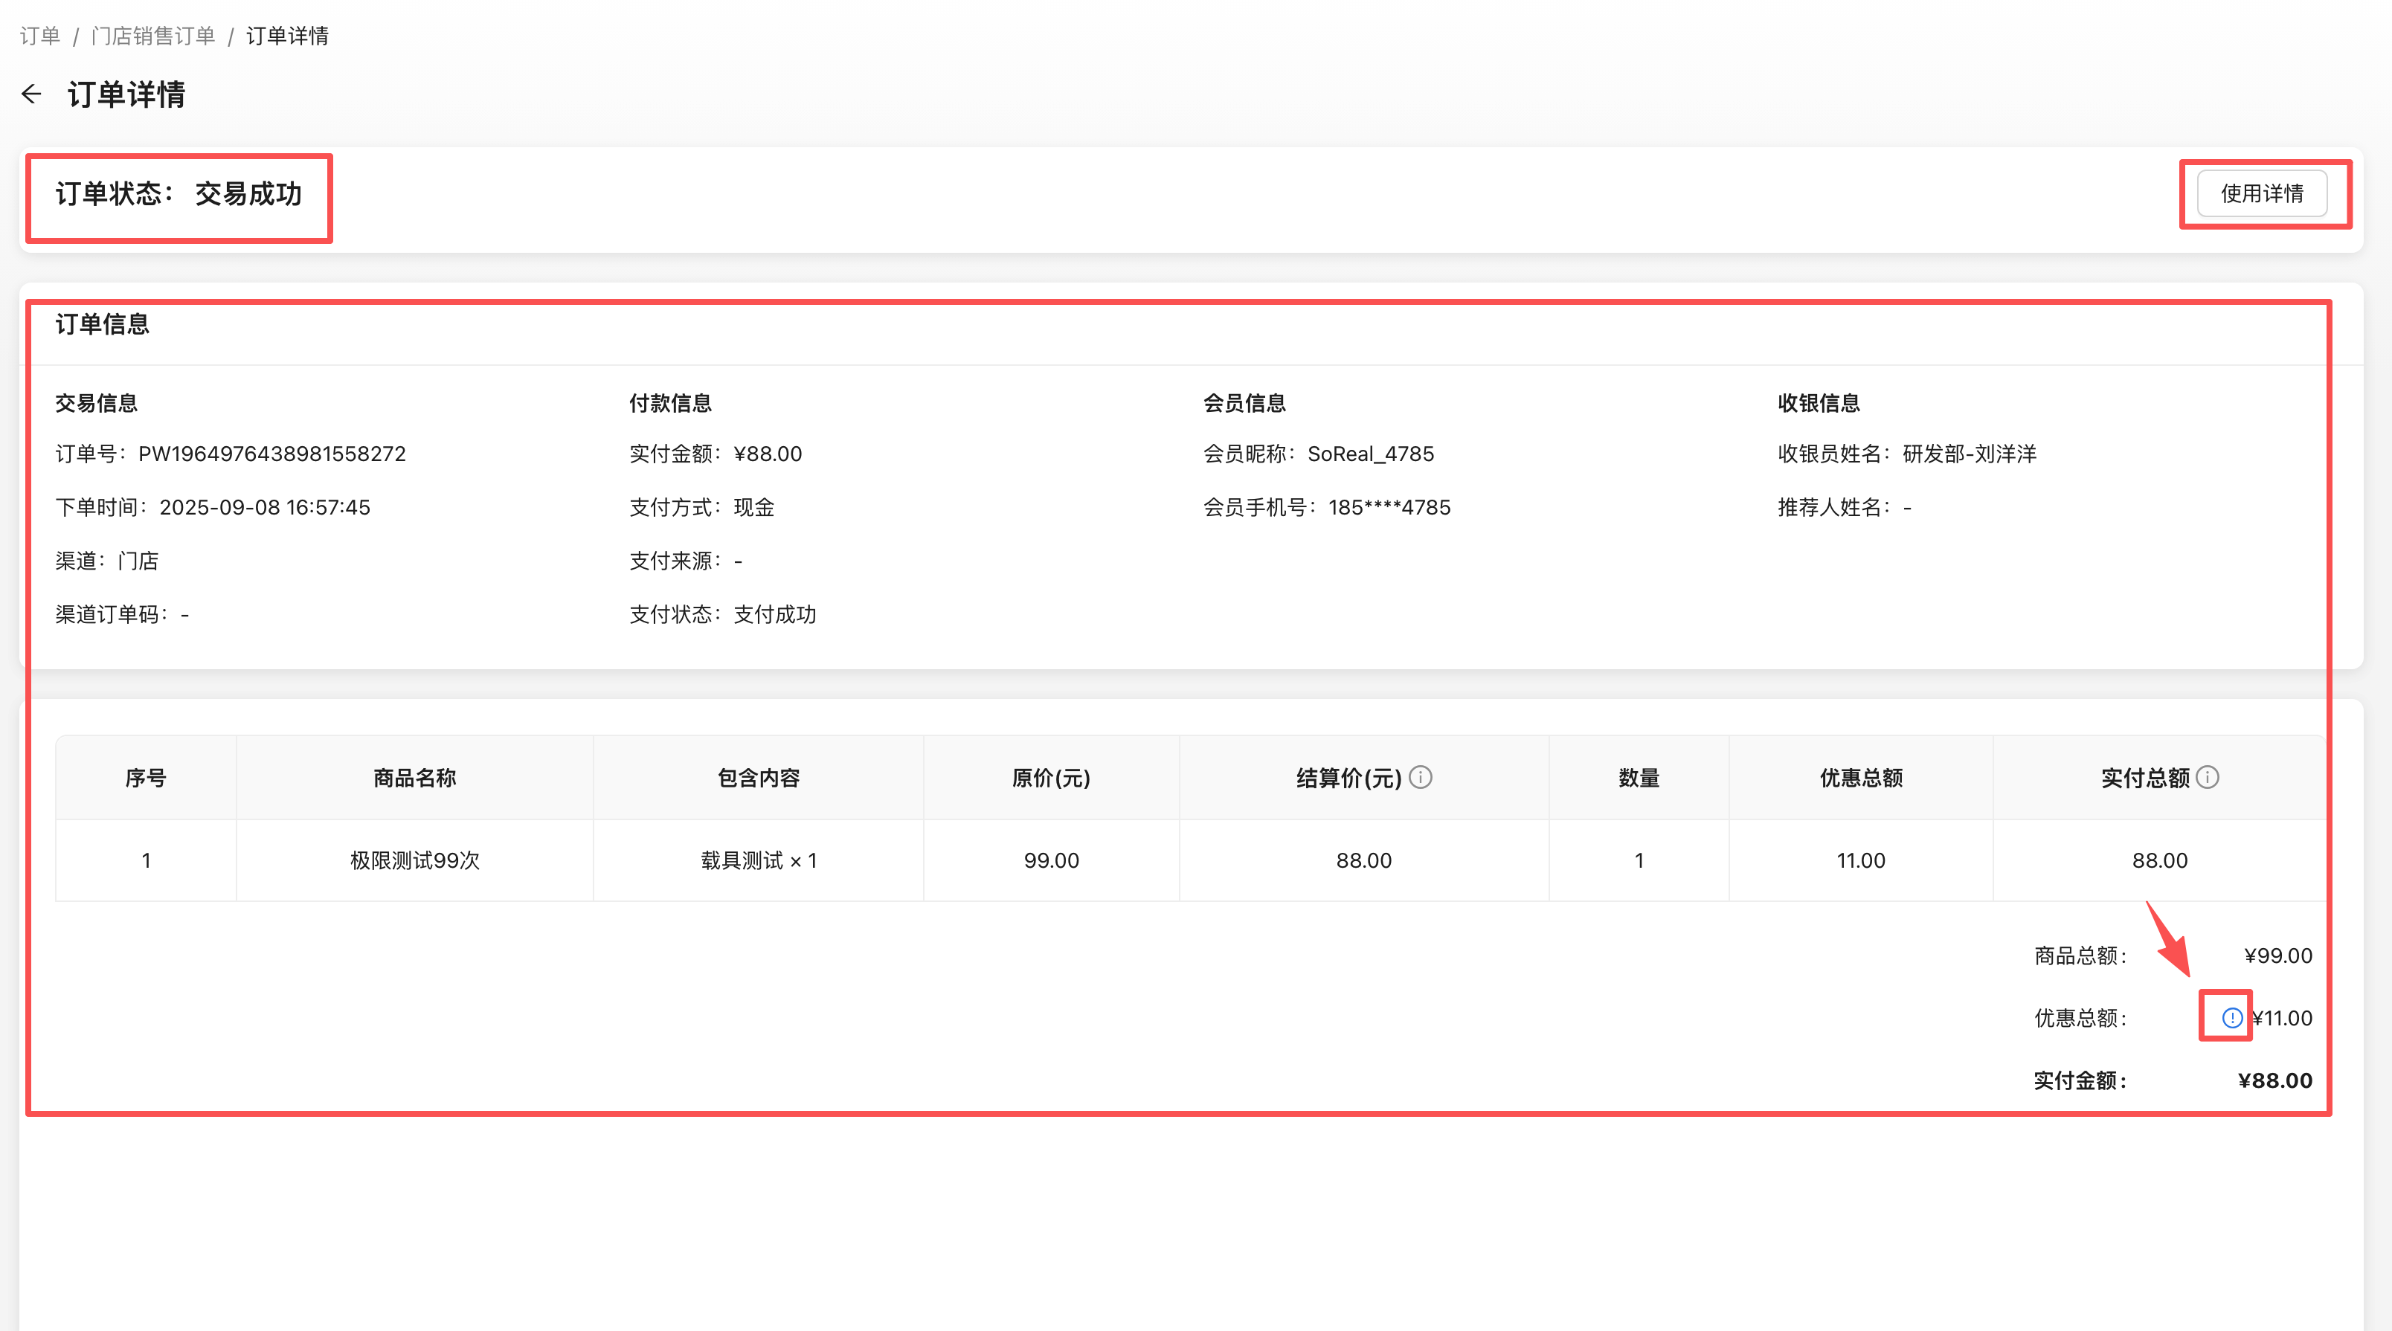Click 收银信息 heading
The height and width of the screenshot is (1331, 2392).
point(1818,403)
